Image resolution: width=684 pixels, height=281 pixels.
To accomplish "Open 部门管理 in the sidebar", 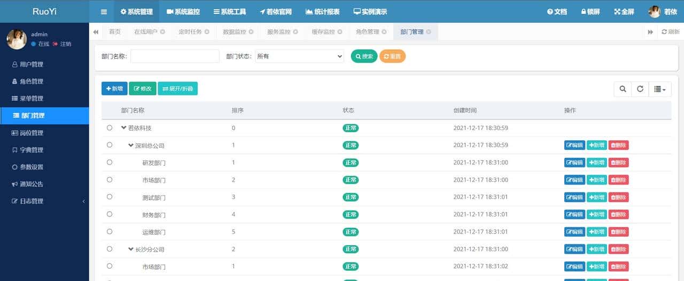I will (44, 116).
